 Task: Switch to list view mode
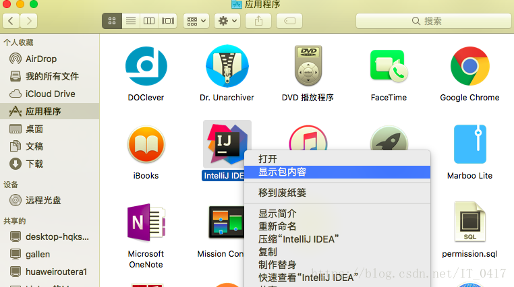(131, 21)
